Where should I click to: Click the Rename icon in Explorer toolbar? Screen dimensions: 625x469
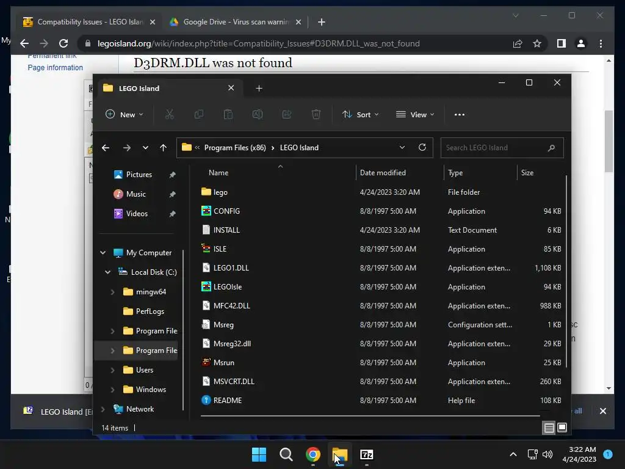click(x=258, y=114)
